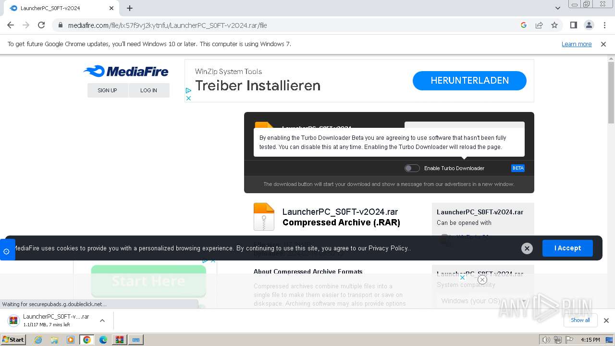Click the LauncherPC_S0FT-v2O24.rar file name heading
The height and width of the screenshot is (346, 615).
[x=340, y=211]
